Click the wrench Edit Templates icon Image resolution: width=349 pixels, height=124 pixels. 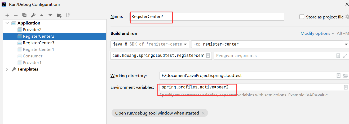click(33, 15)
